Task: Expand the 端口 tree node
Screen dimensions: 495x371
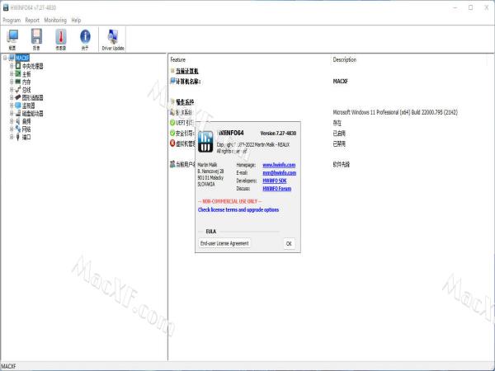Action: 12,137
